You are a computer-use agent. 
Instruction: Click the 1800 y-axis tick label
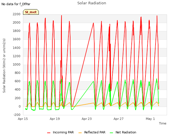pos(17,31)
